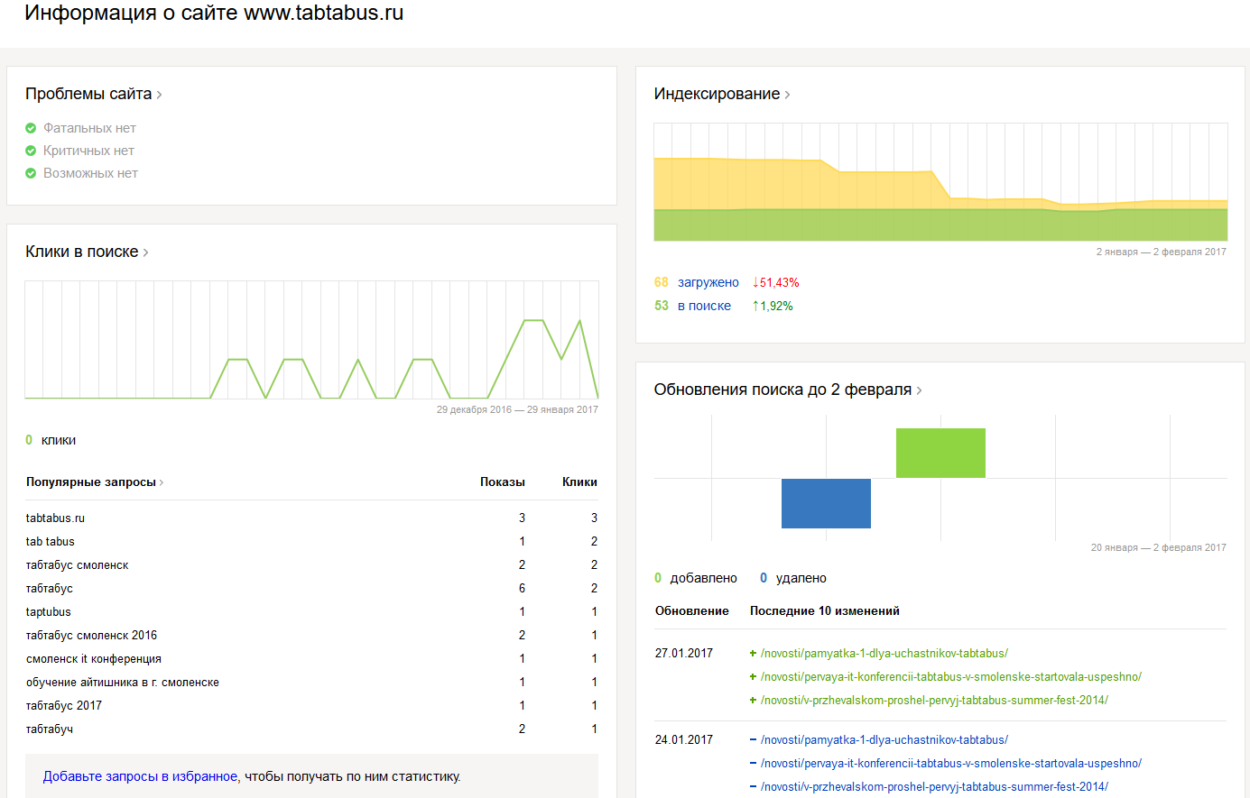Click green check icon beside Критичных нет

tap(31, 151)
